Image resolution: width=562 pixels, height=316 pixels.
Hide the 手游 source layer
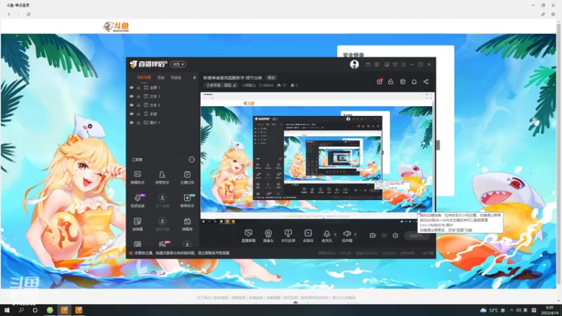[x=131, y=114]
